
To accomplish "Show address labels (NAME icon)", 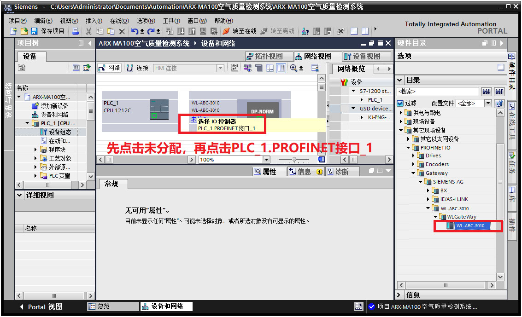I will coord(235,68).
